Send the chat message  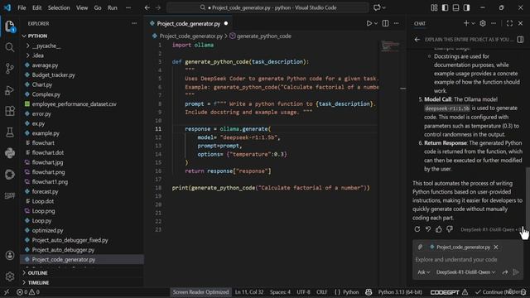click(516, 272)
